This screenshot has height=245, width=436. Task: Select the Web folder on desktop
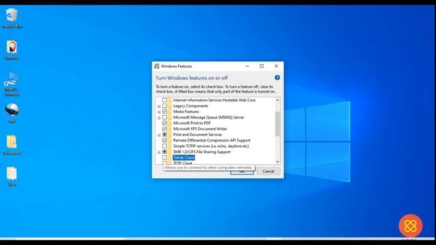(x=12, y=176)
